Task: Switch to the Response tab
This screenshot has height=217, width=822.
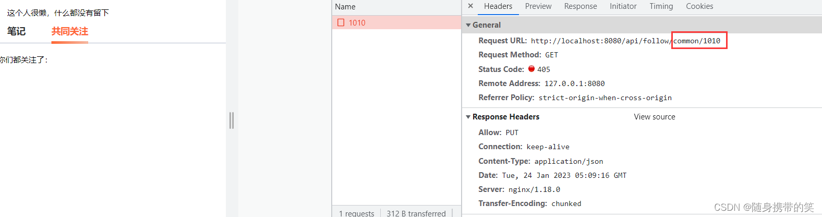Action: click(581, 6)
